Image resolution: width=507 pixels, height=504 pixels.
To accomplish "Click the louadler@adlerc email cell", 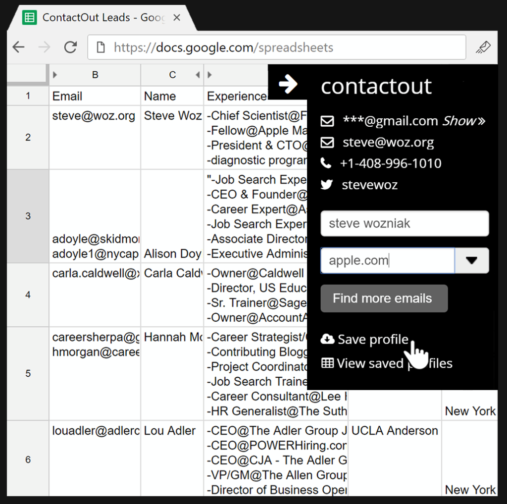I will (95, 458).
